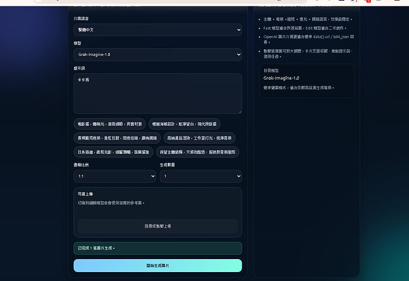Viewport: 409px width, 281px height.
Task: Click into the 提示詞 prompt text area
Action: click(x=157, y=93)
